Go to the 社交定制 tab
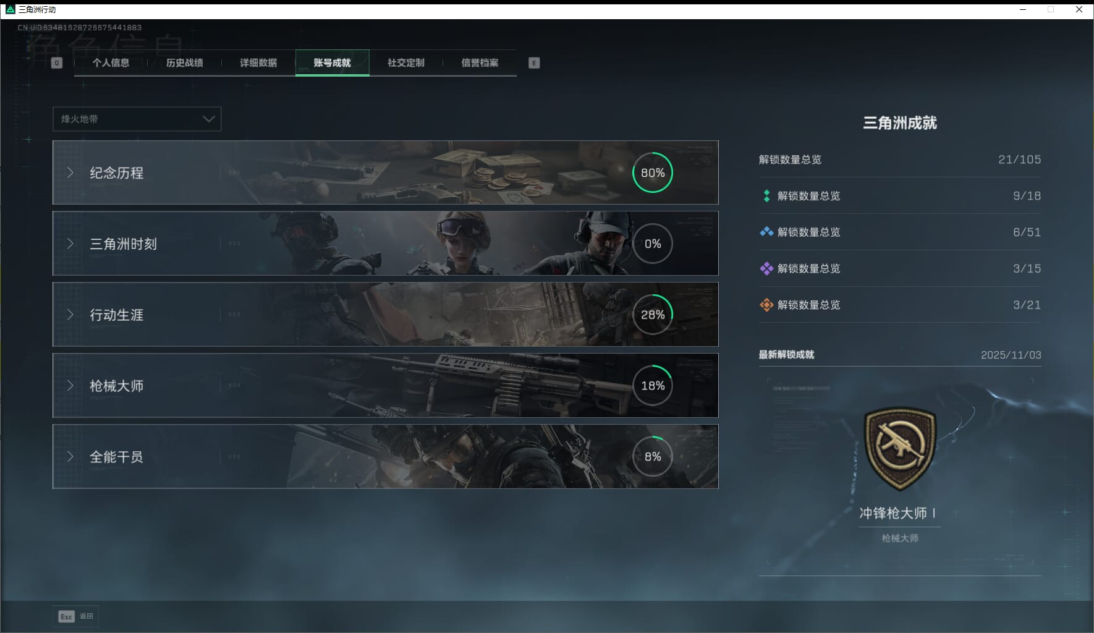Viewport: 1094px width, 633px height. point(406,63)
